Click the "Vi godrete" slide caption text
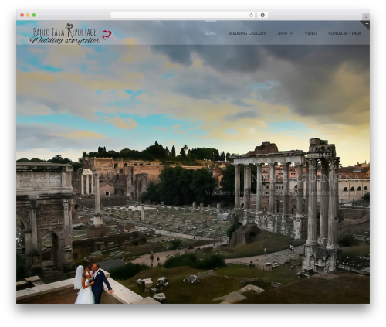Viewport: 386px width, 327px height. point(280,192)
